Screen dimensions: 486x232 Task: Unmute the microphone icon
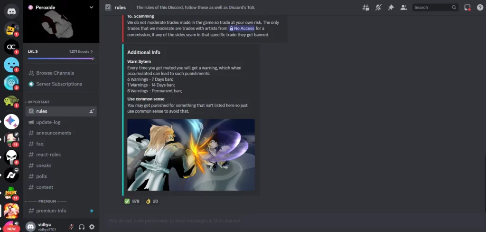71,227
